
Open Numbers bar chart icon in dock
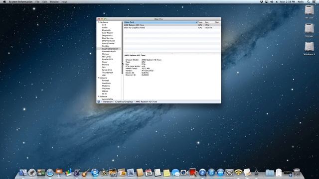click(x=68, y=173)
